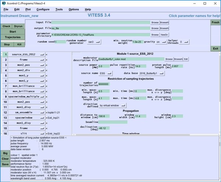Click NewDir for parameter directory

click(164, 34)
